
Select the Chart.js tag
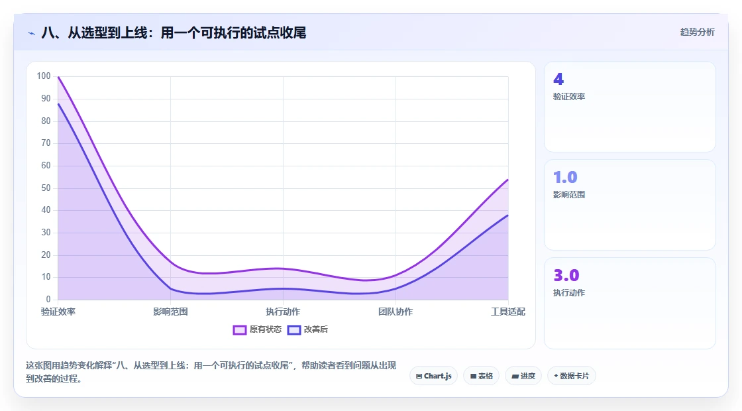coord(433,376)
